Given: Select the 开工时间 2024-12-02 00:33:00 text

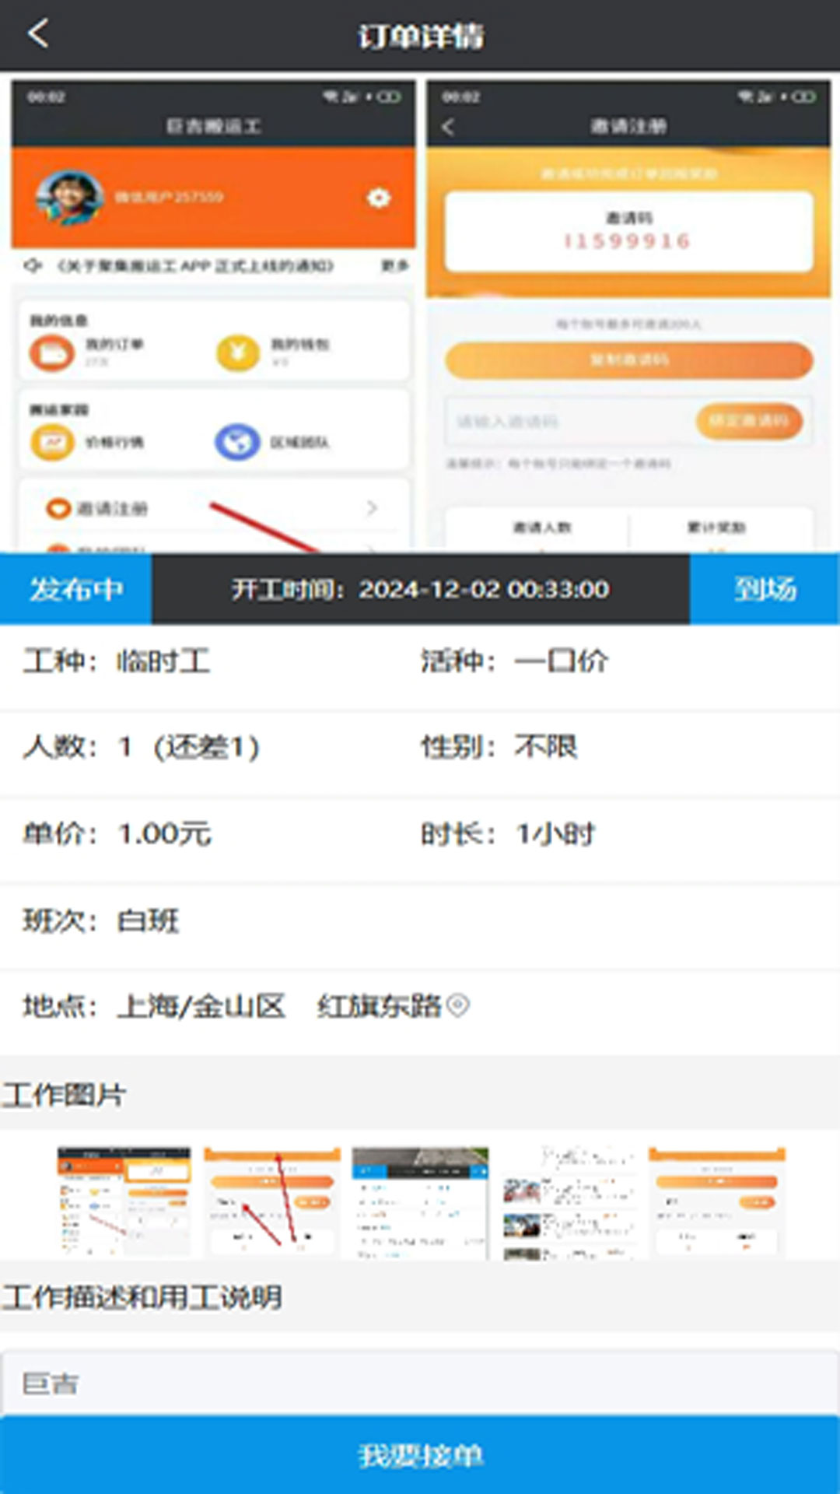Looking at the screenshot, I should click(420, 589).
